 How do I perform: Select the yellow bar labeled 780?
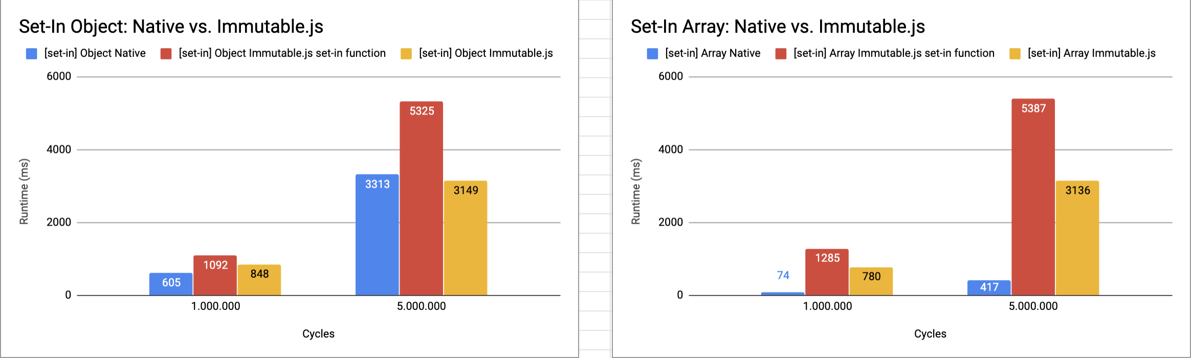click(871, 281)
